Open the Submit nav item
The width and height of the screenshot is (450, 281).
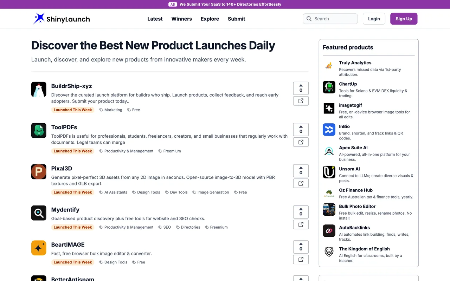(237, 19)
